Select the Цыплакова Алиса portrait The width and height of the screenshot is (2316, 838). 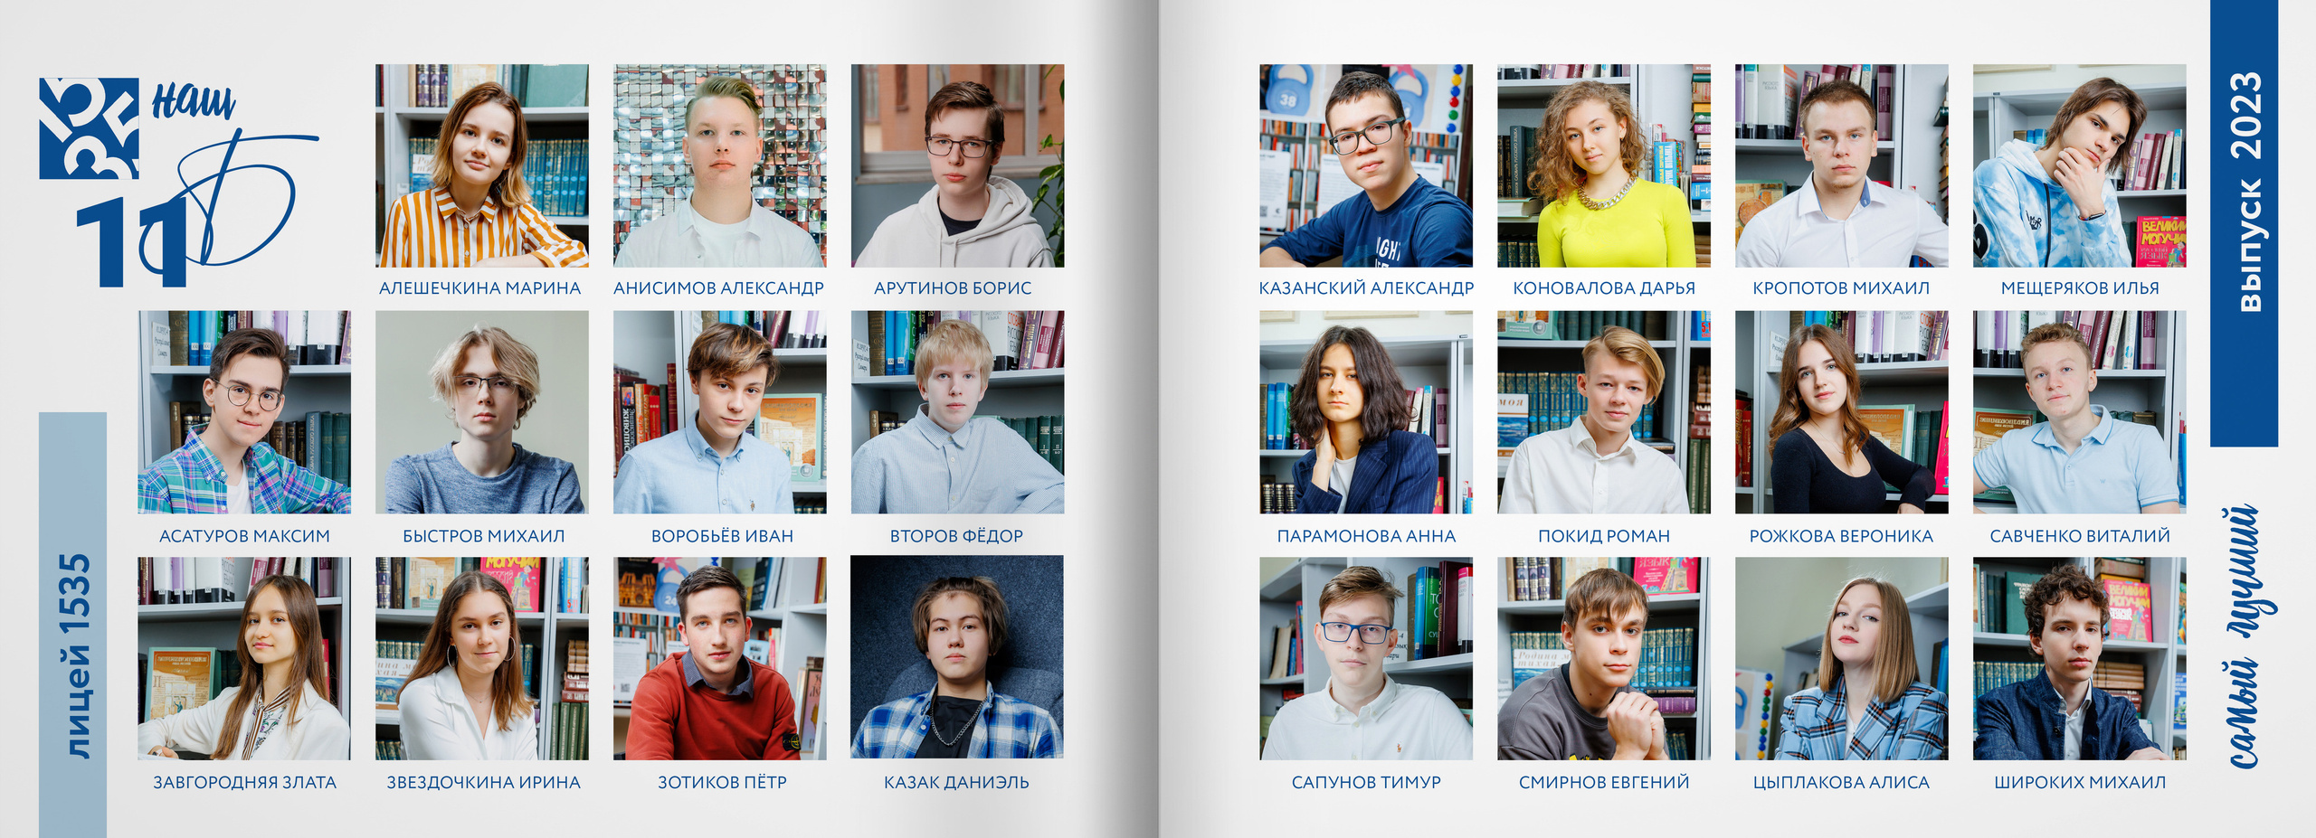pos(1842,658)
